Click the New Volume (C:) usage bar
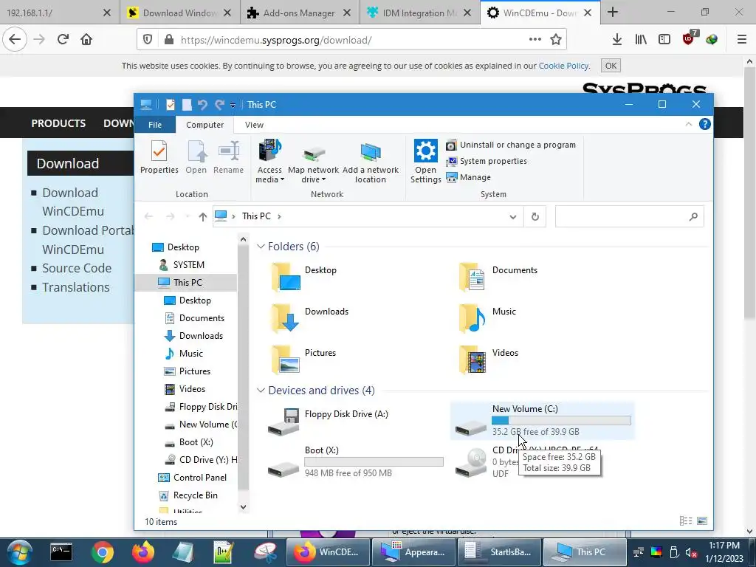 561,420
